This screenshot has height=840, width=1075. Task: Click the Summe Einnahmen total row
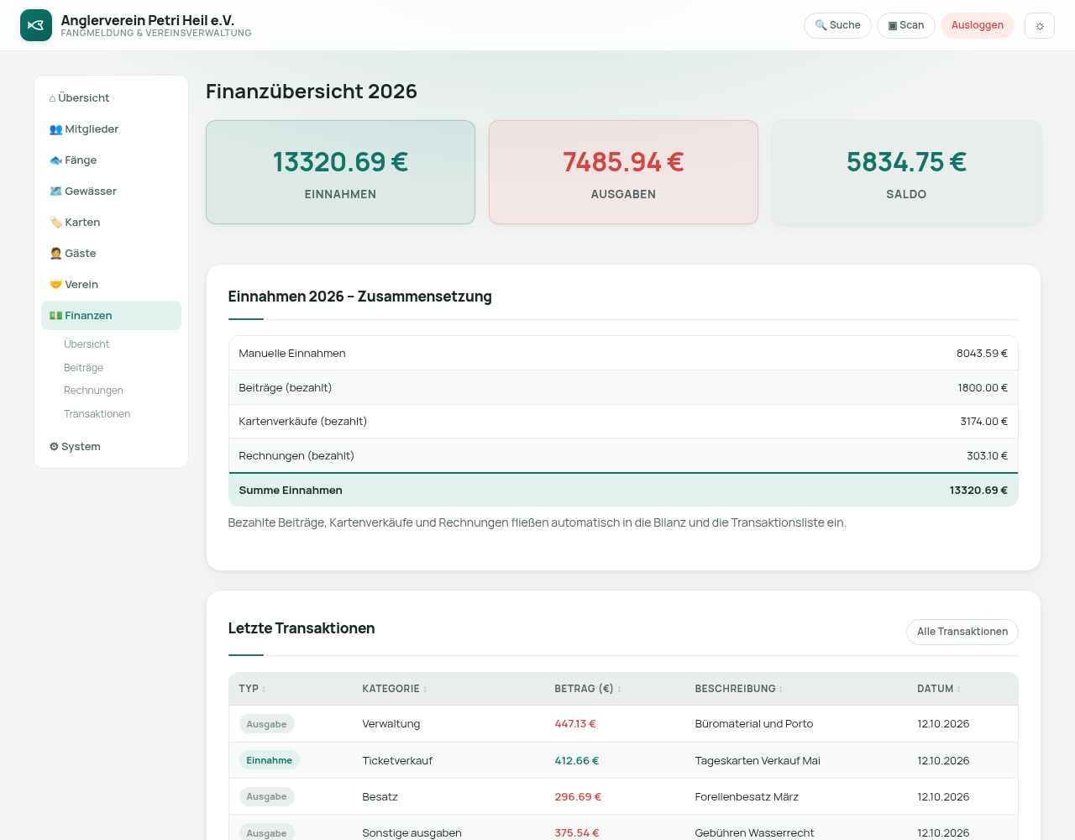coord(623,491)
